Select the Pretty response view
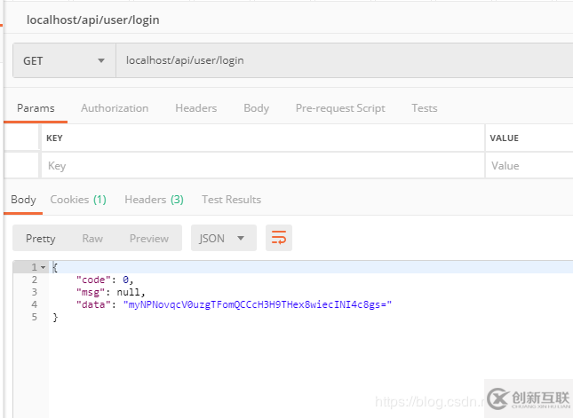 click(x=41, y=238)
